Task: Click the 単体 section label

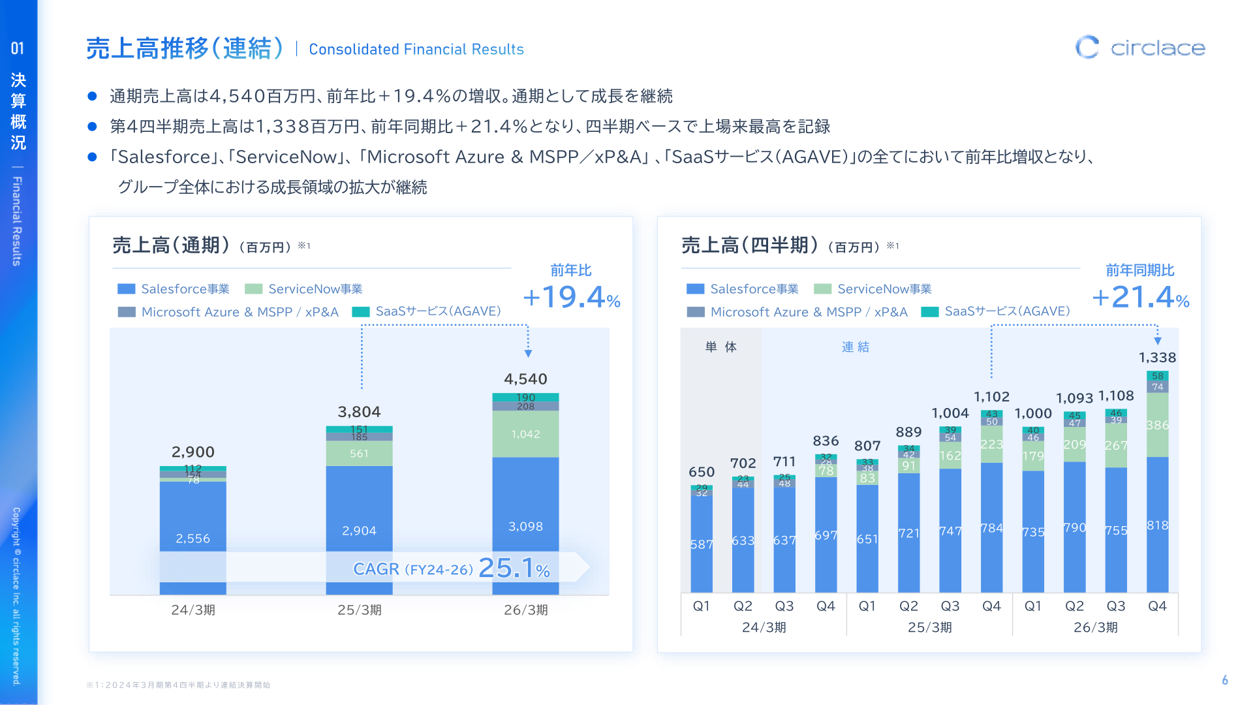Action: (x=720, y=347)
